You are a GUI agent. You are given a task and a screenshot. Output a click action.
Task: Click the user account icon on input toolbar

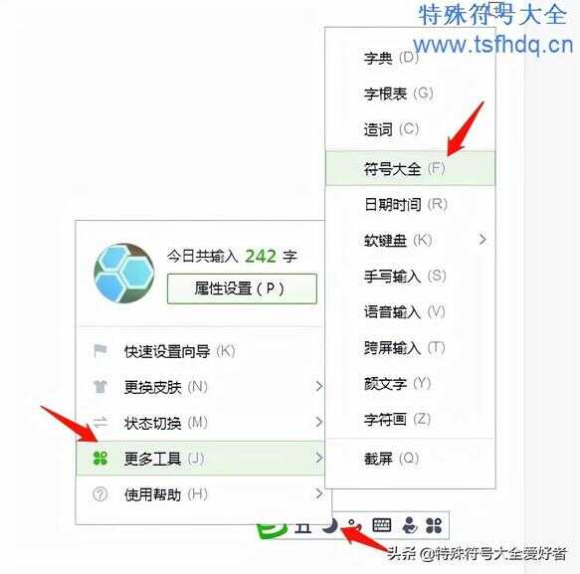tap(410, 525)
